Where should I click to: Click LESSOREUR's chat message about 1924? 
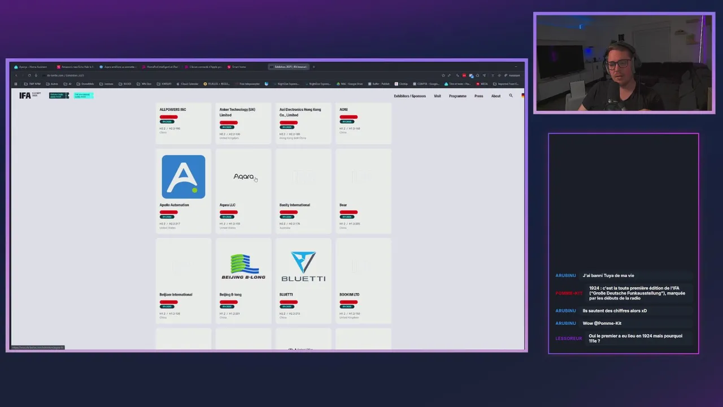click(x=635, y=338)
